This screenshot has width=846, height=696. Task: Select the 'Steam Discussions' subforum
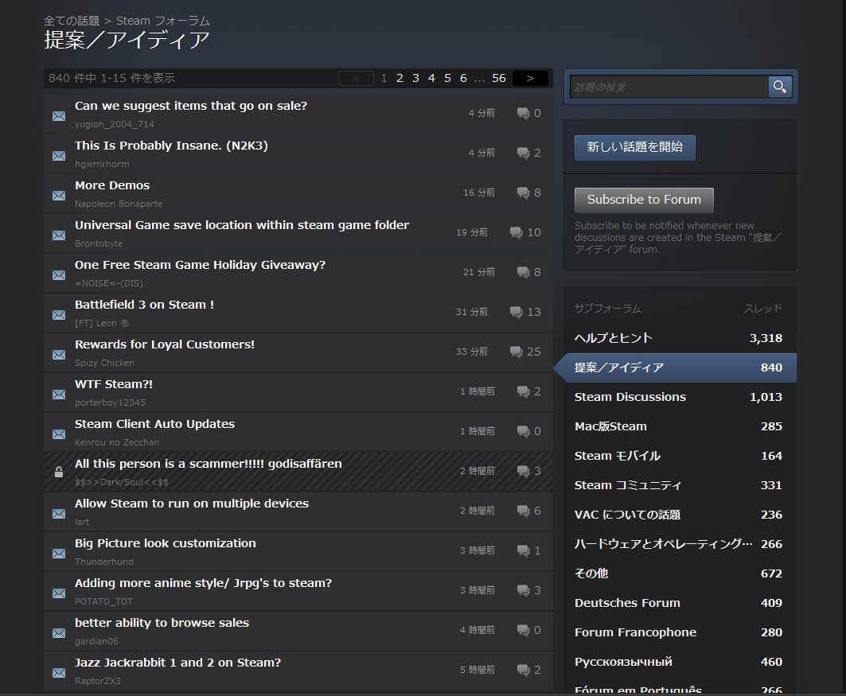tap(630, 397)
